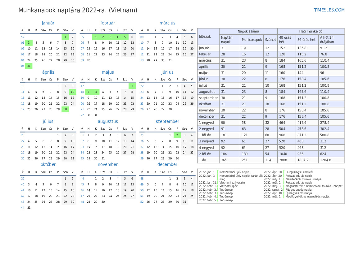Image resolution: width=363 pixels, height=256 pixels.
Task: Click the január month heading
Action: pyautogui.click(x=48, y=23)
